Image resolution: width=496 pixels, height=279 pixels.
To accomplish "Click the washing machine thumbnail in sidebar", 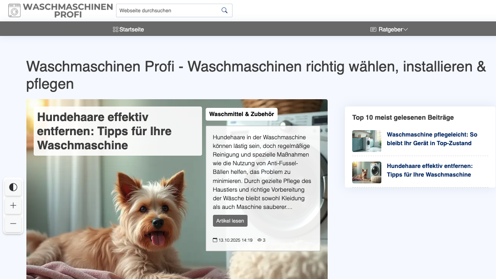I will point(367,141).
